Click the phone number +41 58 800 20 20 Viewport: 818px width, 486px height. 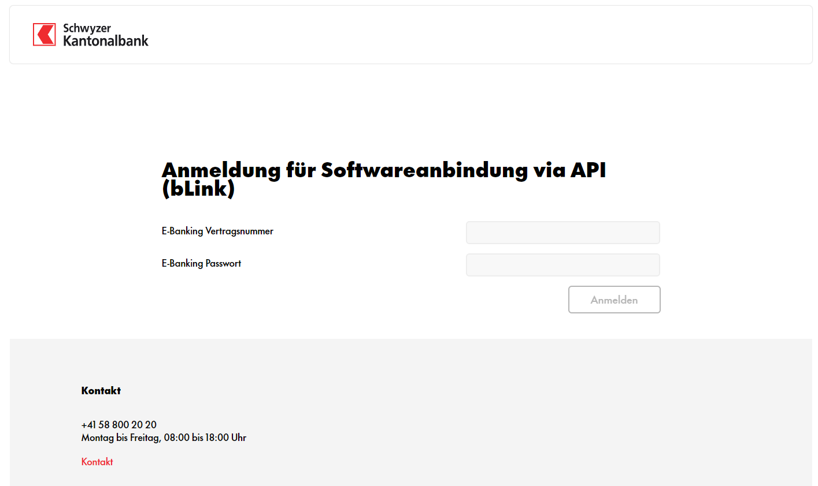coord(119,425)
